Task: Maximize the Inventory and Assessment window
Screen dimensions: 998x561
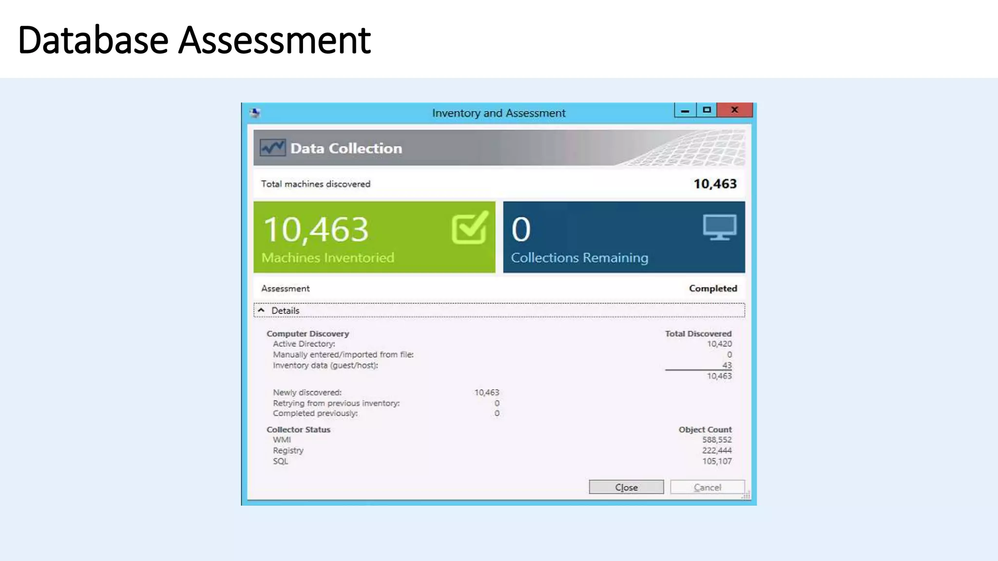Action: (x=707, y=110)
